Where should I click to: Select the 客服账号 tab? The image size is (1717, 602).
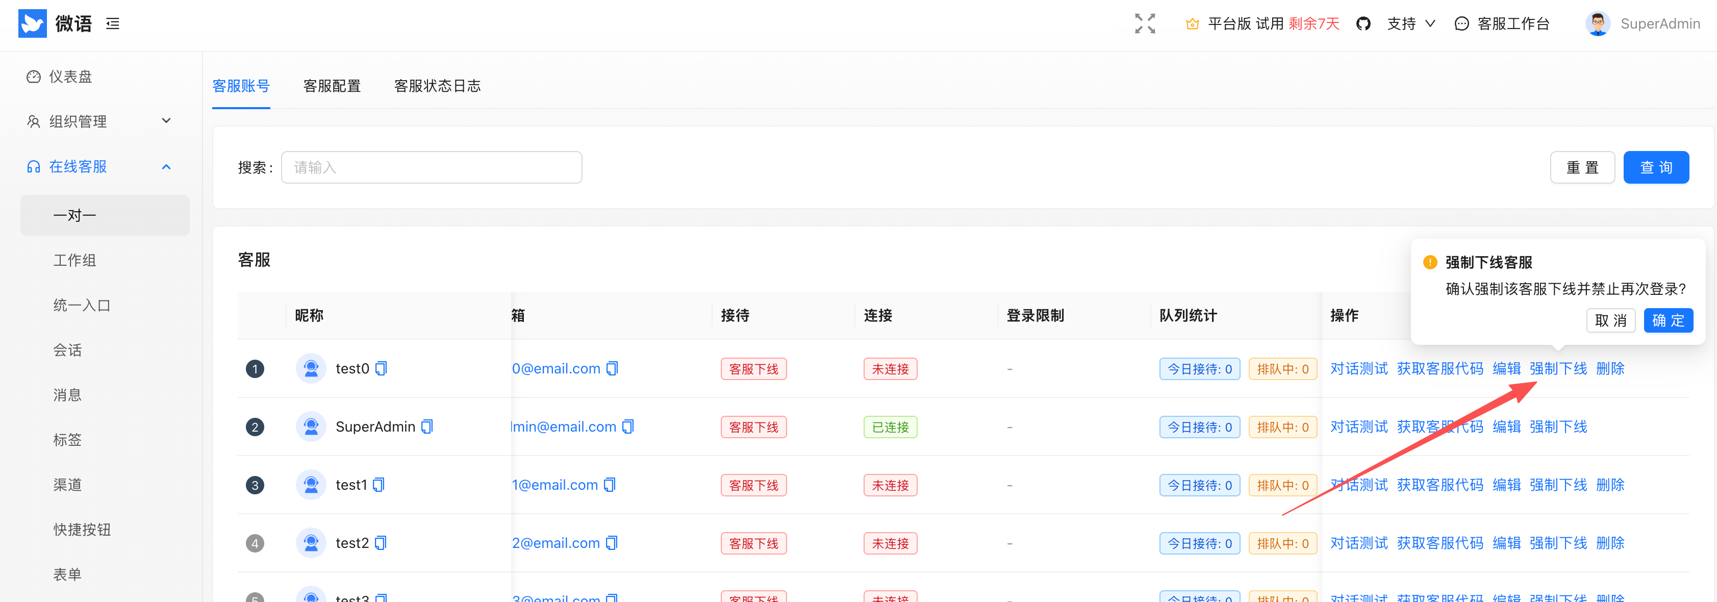coord(241,86)
